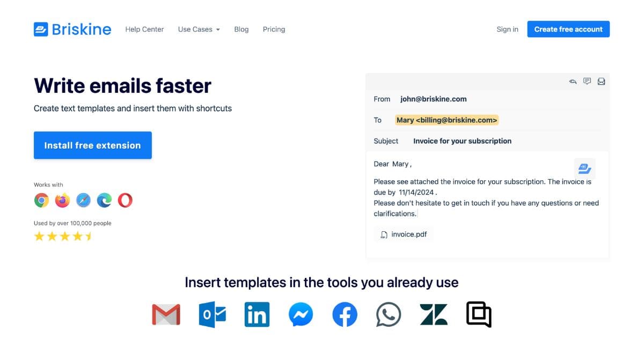The width and height of the screenshot is (644, 338).
Task: Click the reply arrow icon in email mockup
Action: 573,82
